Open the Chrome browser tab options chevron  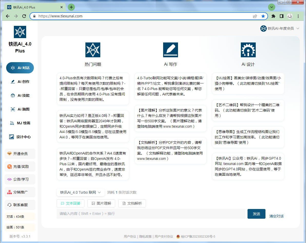coord(271,7)
